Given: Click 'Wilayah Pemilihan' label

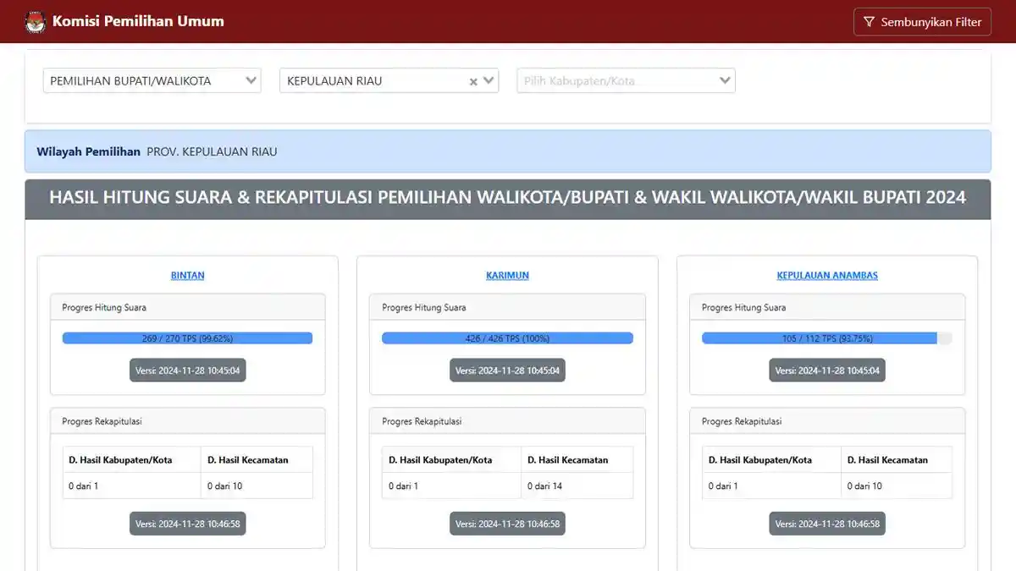Looking at the screenshot, I should click(88, 152).
